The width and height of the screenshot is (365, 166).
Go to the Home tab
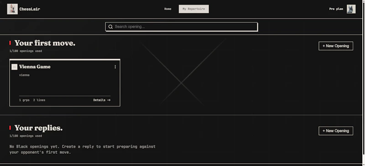[x=167, y=9]
